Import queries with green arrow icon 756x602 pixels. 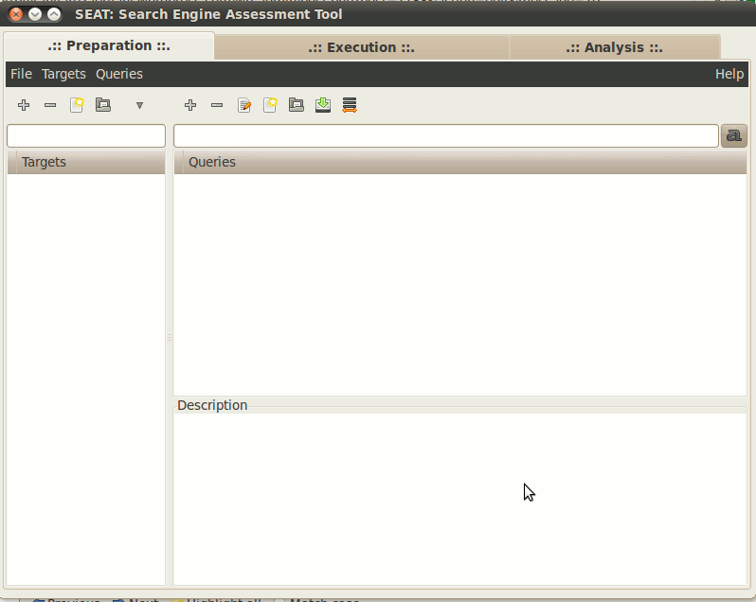tap(323, 105)
